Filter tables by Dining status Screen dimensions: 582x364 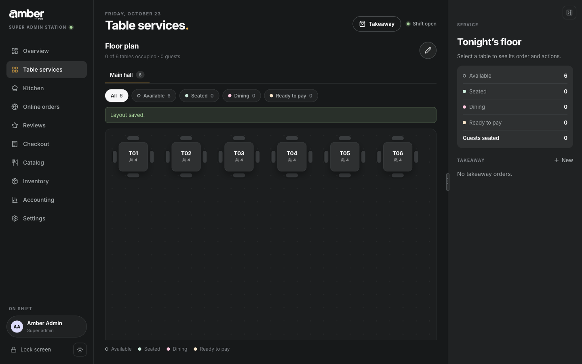(x=242, y=96)
